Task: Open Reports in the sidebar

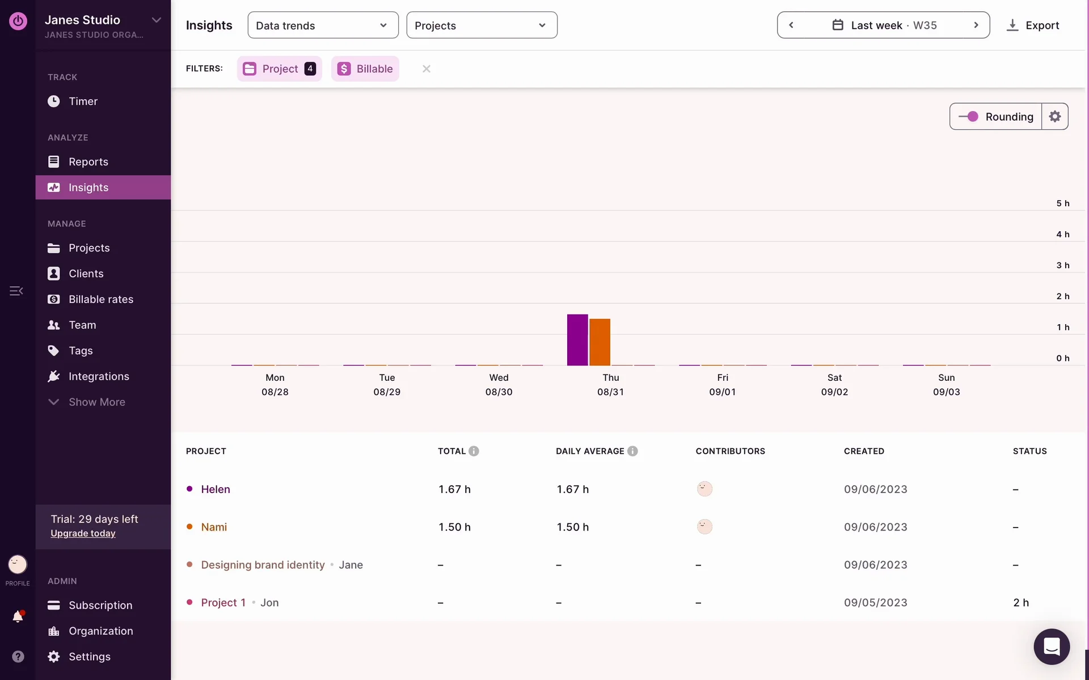Action: tap(88, 161)
